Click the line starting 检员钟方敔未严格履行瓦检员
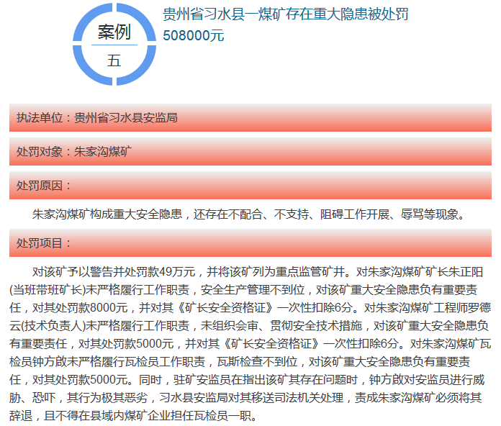501x426 pixels. [240, 361]
